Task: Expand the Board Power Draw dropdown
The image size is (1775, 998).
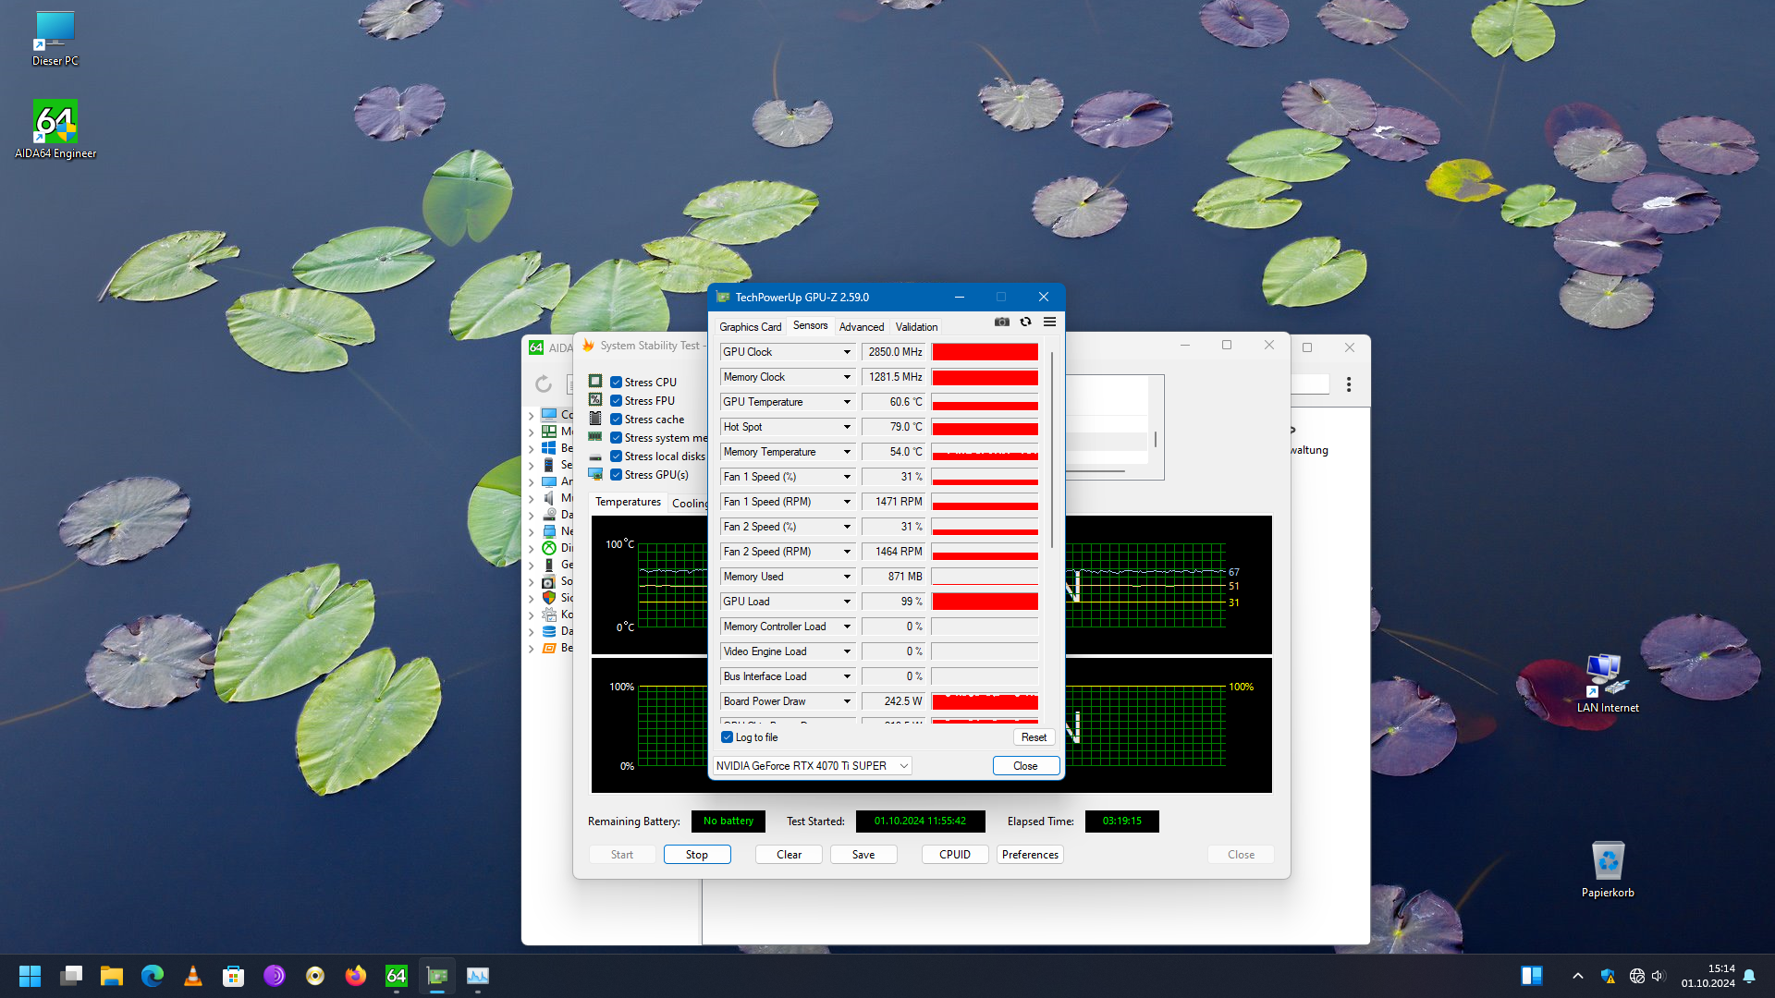Action: 847,701
